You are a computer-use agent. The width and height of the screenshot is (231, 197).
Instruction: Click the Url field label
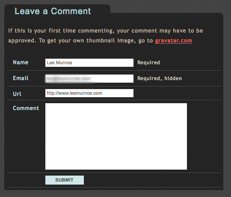(x=17, y=94)
